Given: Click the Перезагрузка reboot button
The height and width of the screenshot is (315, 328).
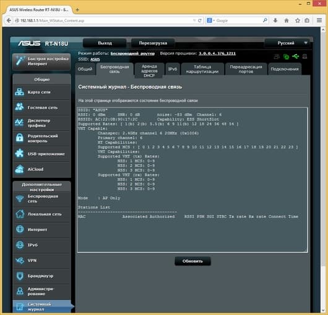Looking at the screenshot, I should coord(153,43).
